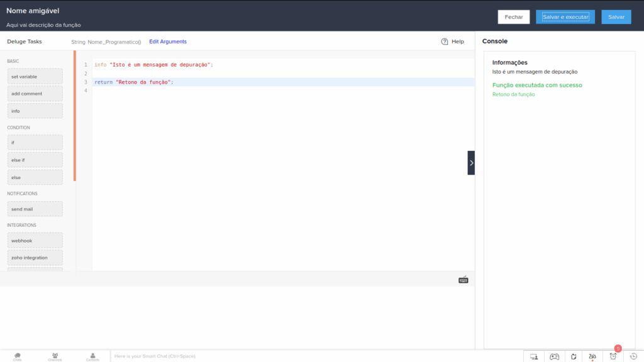
Task: Open the Channels icon in bottom bar
Action: pos(55,357)
